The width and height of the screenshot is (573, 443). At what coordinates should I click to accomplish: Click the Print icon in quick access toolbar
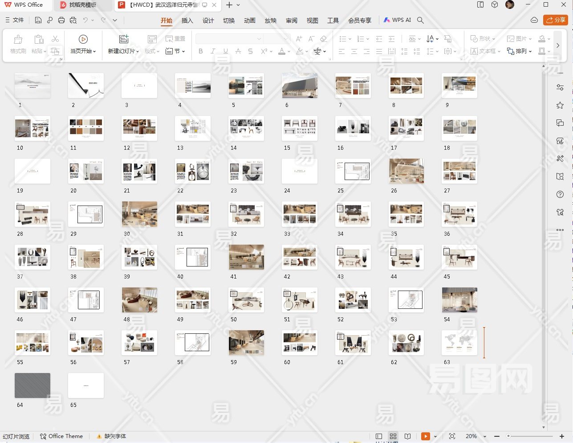tap(61, 20)
